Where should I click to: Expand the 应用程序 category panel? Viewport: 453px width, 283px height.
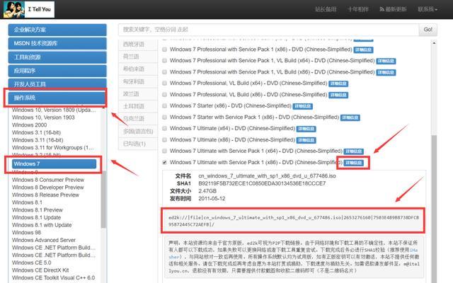[57, 71]
